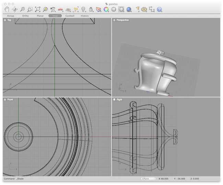Toggle Osnap mode

click(11, 16)
